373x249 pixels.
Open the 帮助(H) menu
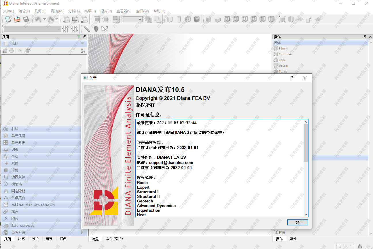159,11
